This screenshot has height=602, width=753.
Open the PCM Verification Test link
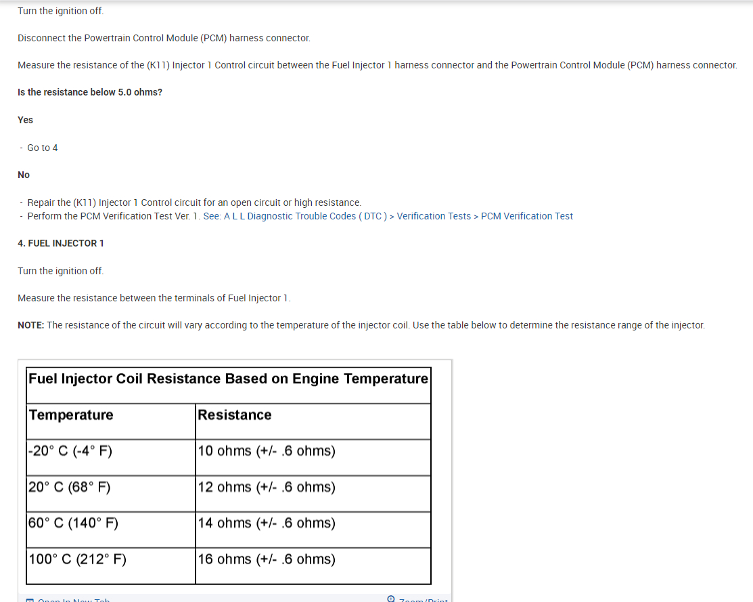pos(526,216)
